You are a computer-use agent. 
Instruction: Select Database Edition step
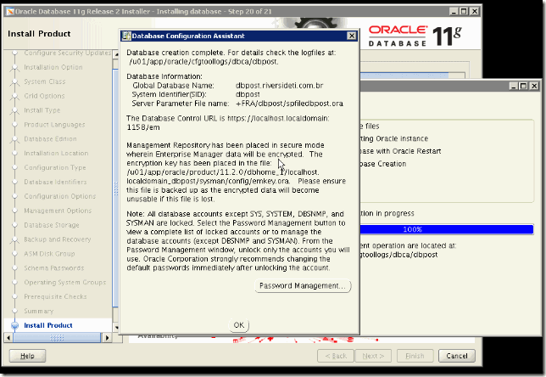coord(51,139)
